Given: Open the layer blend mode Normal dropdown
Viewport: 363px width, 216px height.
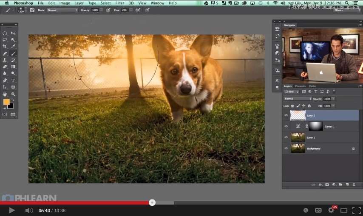Looking at the screenshot, I should pos(298,99).
